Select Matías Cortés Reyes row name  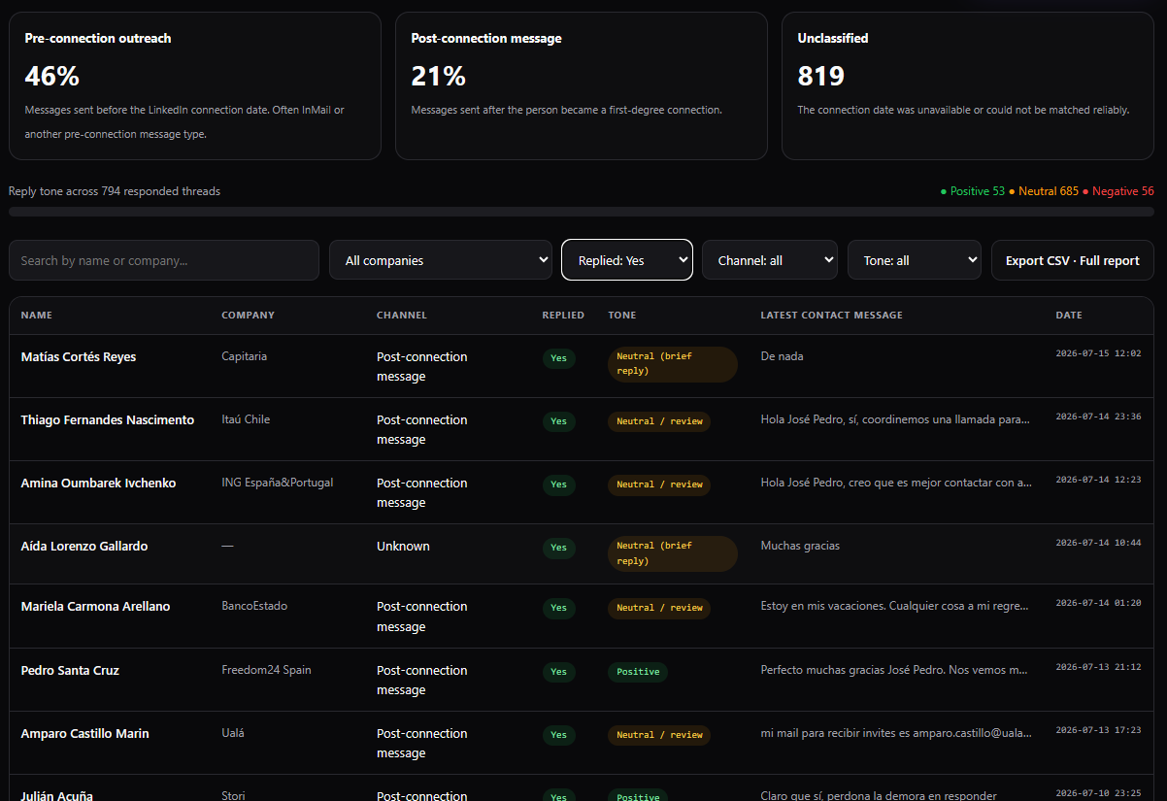tap(79, 357)
